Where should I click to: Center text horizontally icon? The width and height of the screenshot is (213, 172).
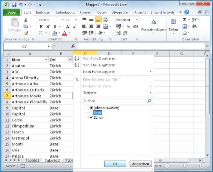pos(91,26)
